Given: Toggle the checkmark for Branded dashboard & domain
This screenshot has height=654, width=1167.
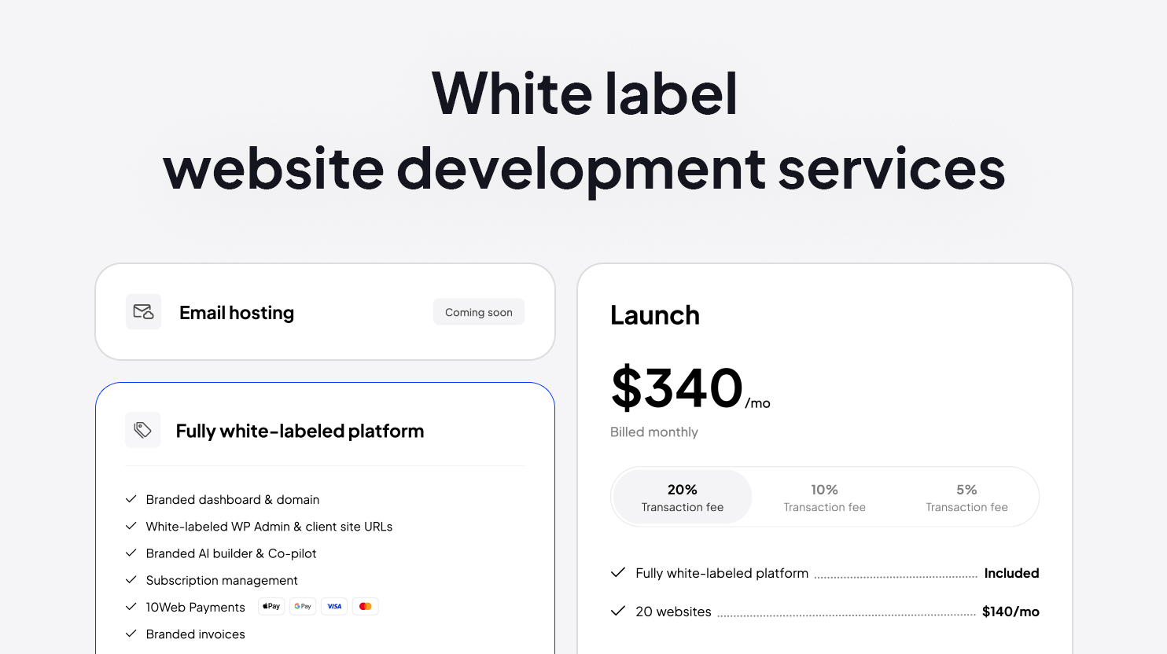Looking at the screenshot, I should 131,499.
